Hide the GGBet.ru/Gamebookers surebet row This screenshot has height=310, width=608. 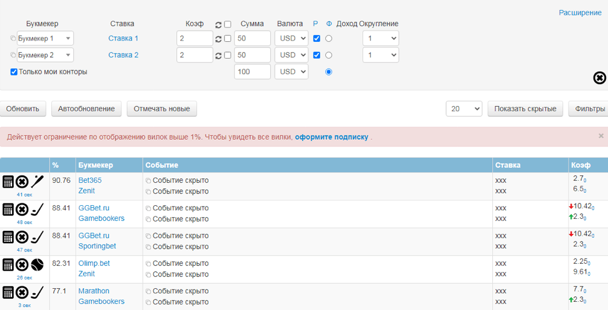(22, 209)
